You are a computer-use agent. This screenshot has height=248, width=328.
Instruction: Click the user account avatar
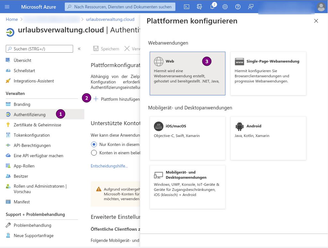(x=321, y=7)
